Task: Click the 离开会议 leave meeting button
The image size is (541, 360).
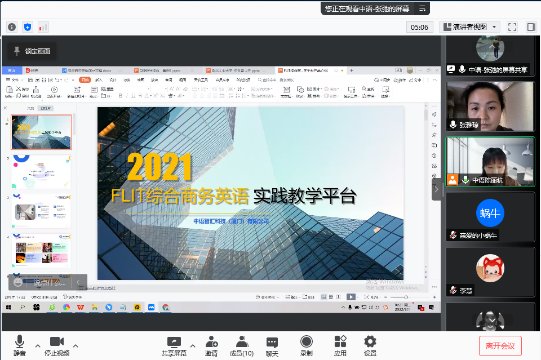Action: [500, 345]
